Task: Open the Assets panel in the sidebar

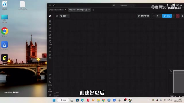Action: (x=50, y=23)
